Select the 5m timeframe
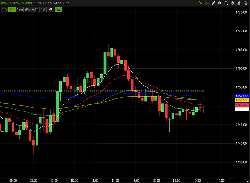Viewport: 250px width, 183px height. [12, 10]
